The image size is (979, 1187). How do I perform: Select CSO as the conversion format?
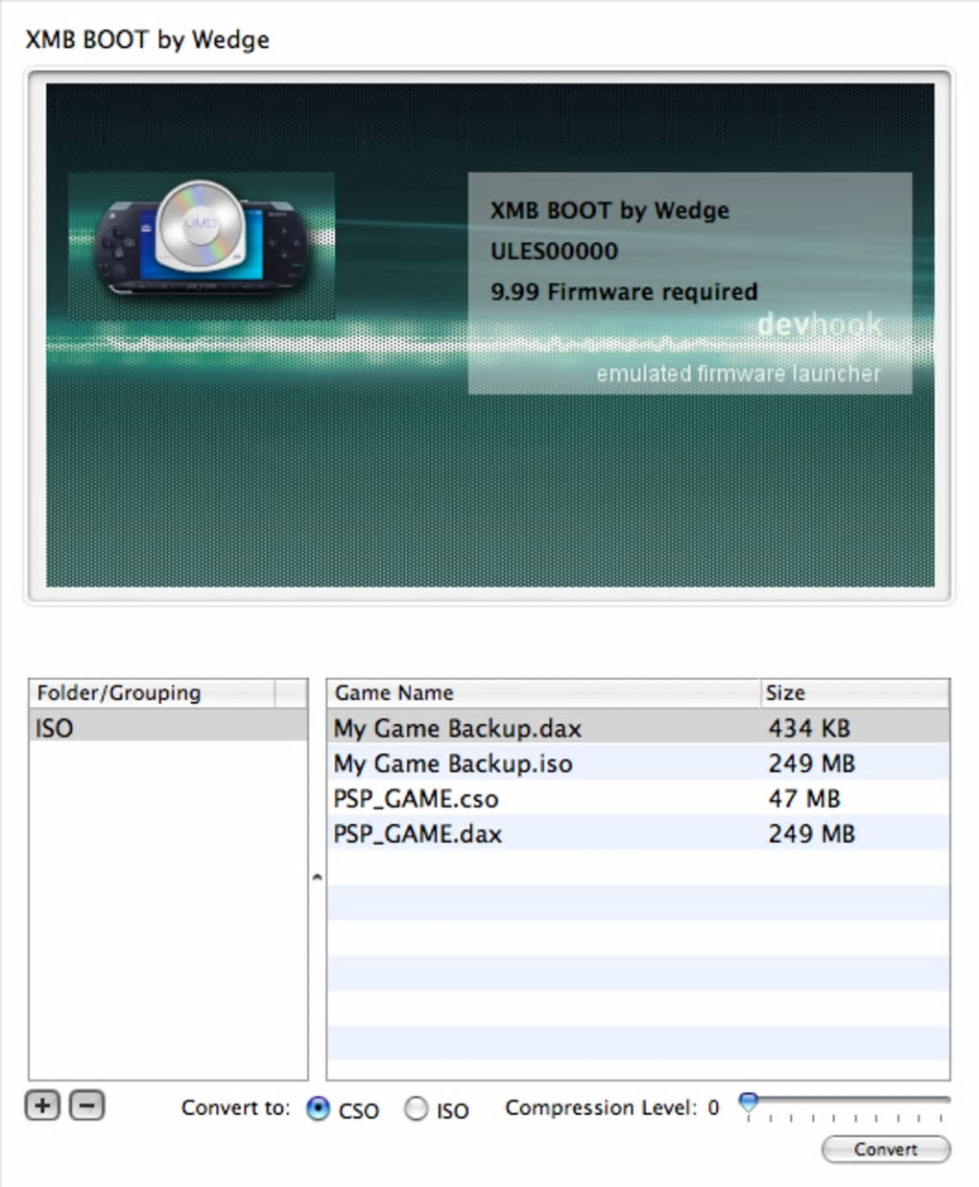(318, 1109)
